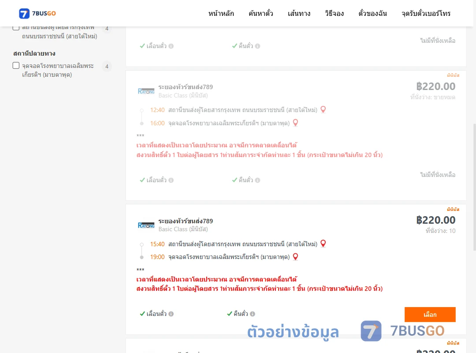
Task: Click info icon beside คืนตั๋ว in 15:40 trip
Action: [x=253, y=314]
